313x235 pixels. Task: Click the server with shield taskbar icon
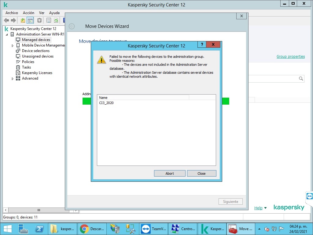coord(115,229)
